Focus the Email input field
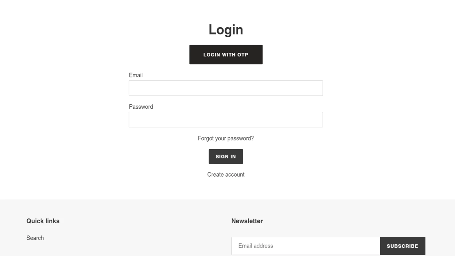This screenshot has height=256, width=455. click(226, 88)
